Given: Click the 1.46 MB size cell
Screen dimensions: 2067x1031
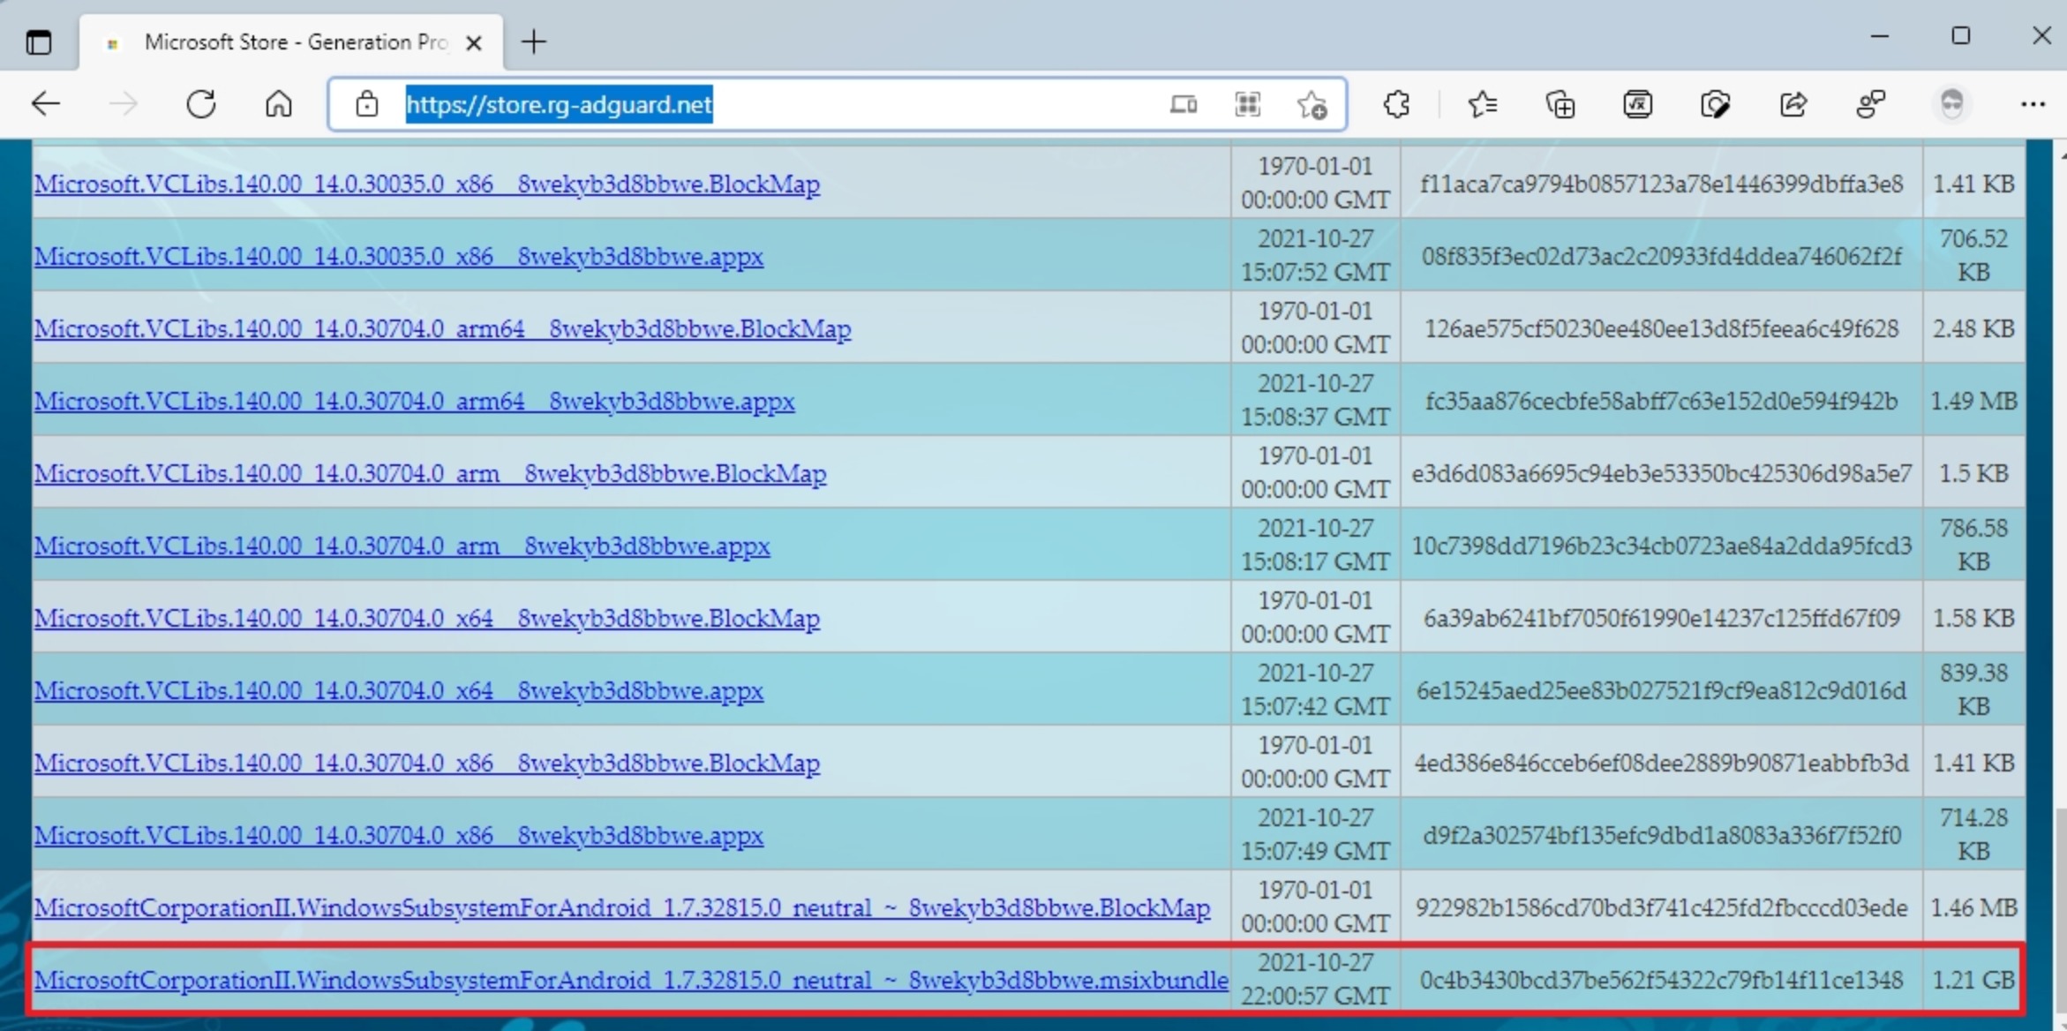Looking at the screenshot, I should point(1973,907).
